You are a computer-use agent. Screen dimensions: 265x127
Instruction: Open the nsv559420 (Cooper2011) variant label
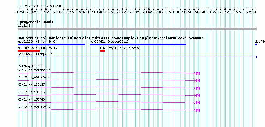38,48
